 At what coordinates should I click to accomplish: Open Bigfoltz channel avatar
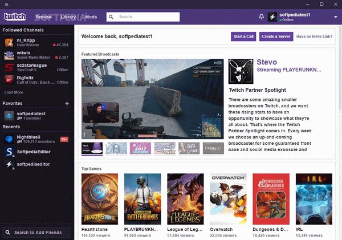click(9, 80)
